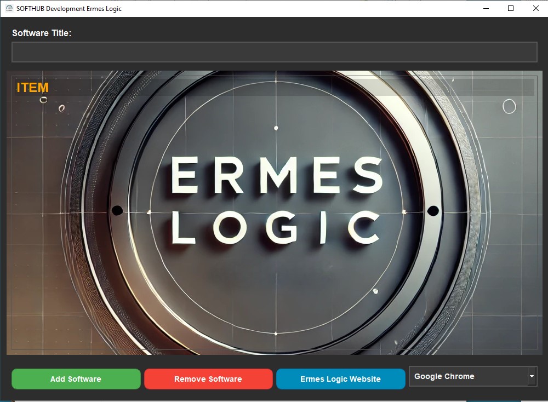The image size is (548, 402).
Task: Select the orange ITEM column header
Action: click(33, 88)
